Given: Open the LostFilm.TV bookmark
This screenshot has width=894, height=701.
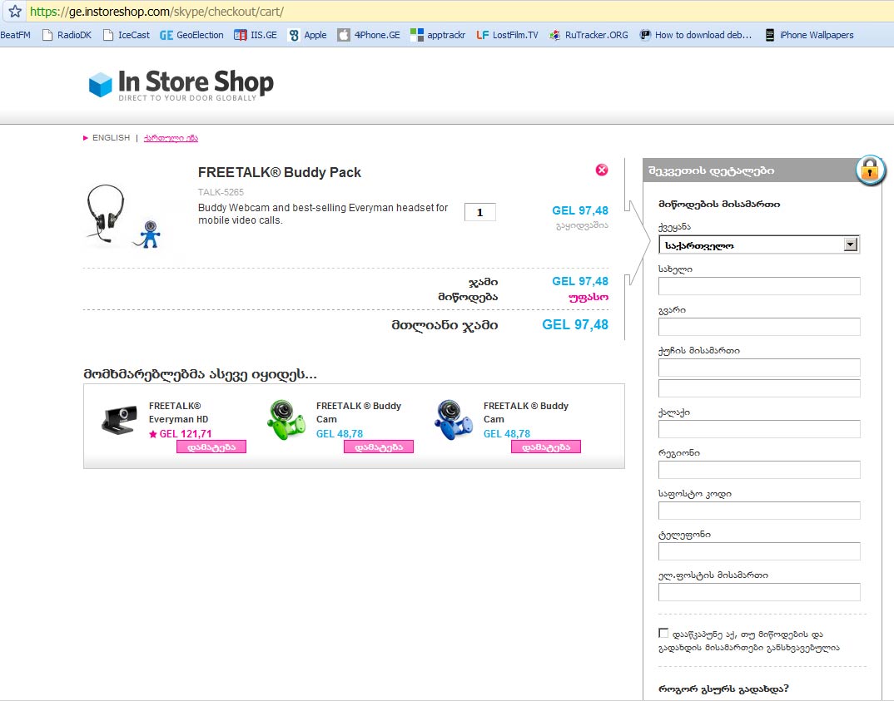Looking at the screenshot, I should [507, 35].
